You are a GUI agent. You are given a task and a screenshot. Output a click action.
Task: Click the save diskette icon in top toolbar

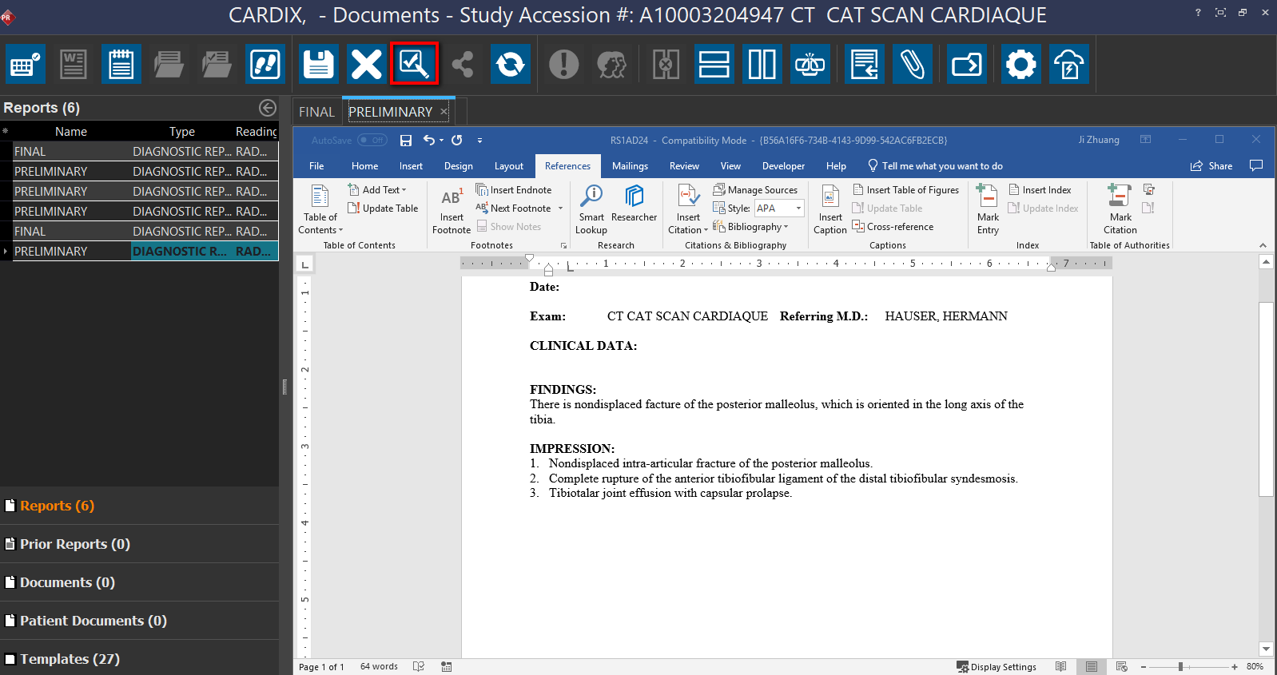coord(318,65)
